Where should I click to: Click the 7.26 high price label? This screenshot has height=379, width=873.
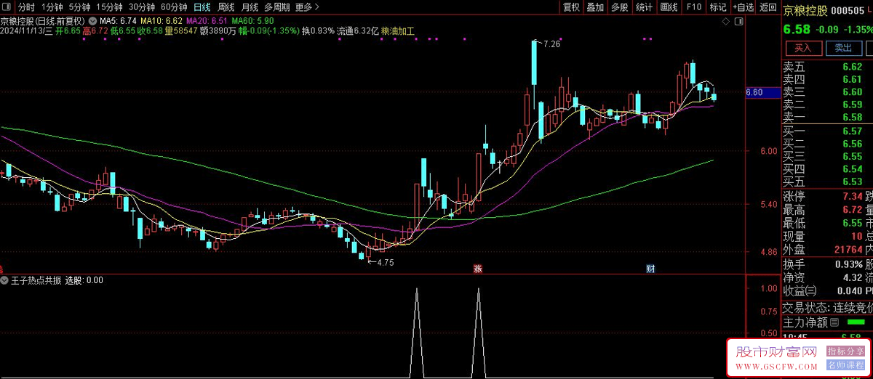pyautogui.click(x=551, y=44)
